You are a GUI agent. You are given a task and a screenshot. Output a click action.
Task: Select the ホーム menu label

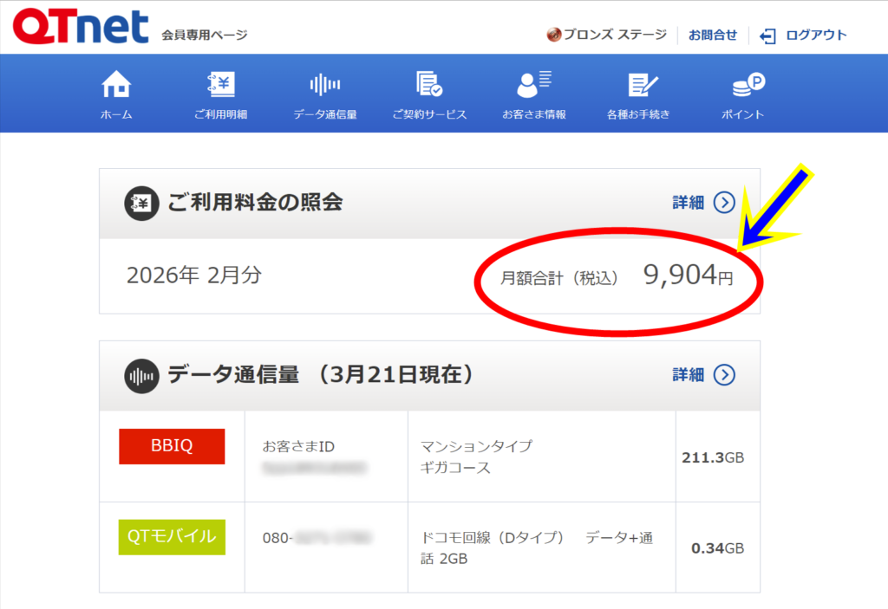point(116,114)
